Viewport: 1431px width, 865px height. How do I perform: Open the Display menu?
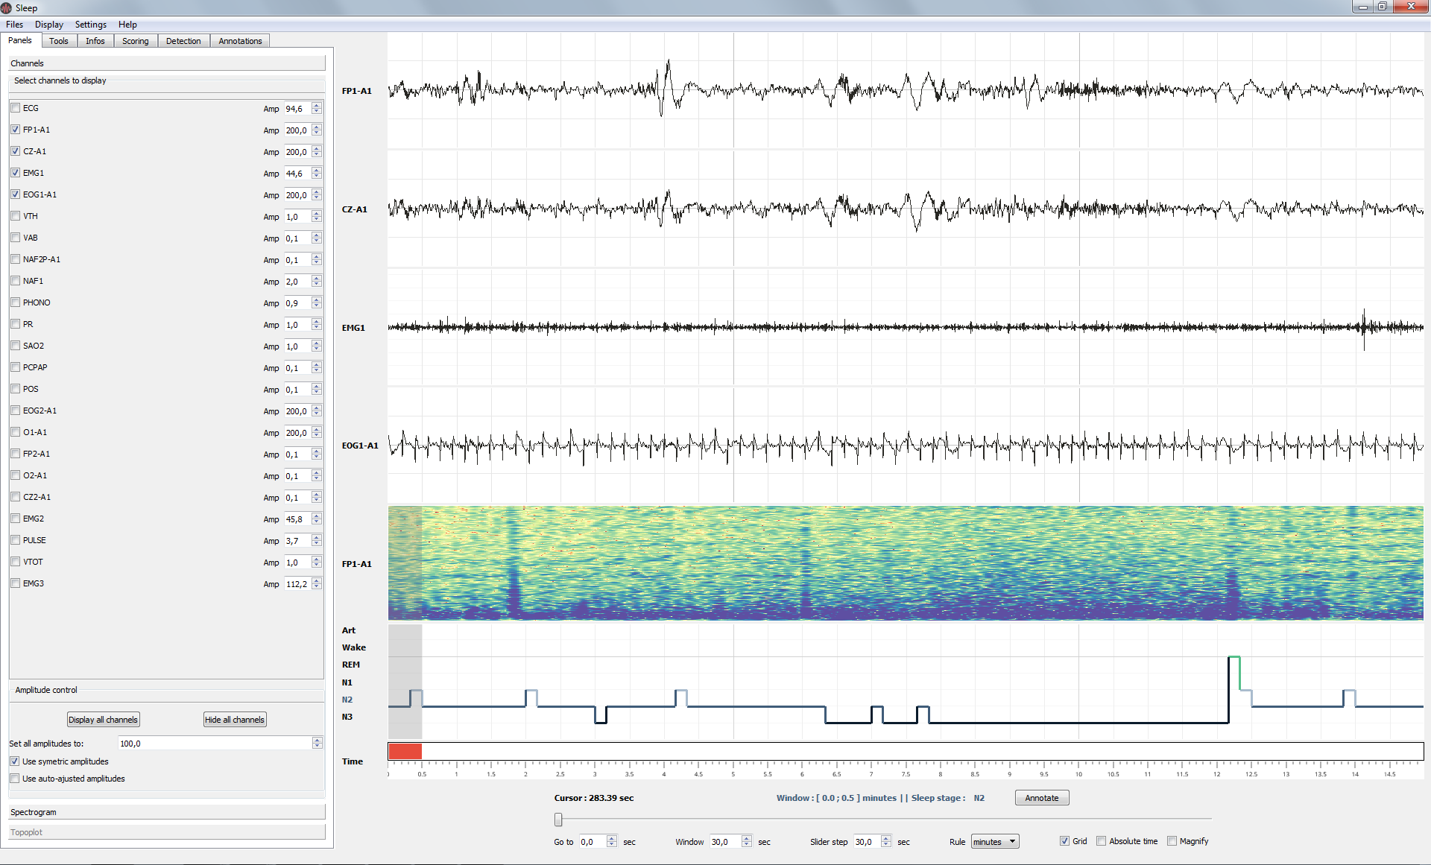tap(48, 25)
